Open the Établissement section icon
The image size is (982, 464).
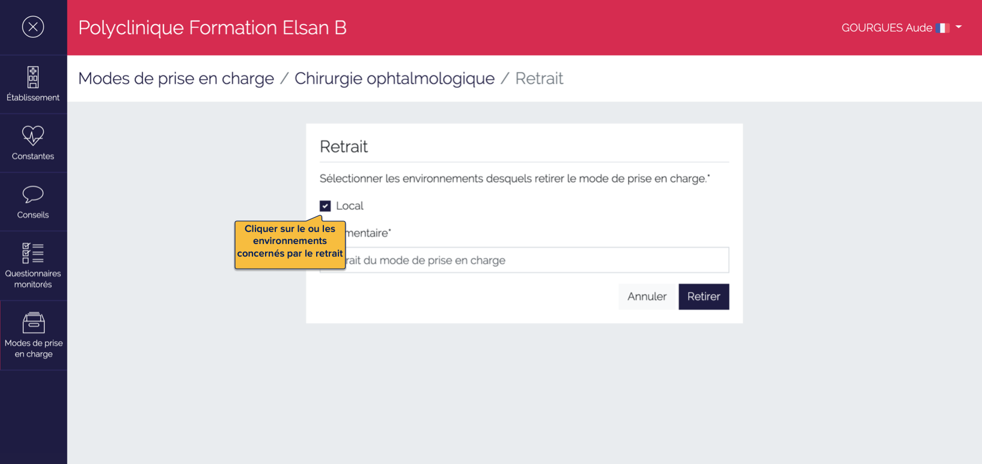tap(33, 79)
